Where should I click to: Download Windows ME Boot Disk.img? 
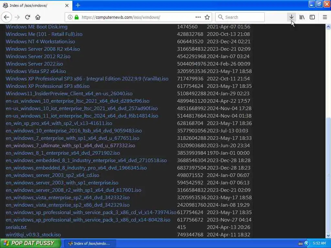tap(37, 27)
